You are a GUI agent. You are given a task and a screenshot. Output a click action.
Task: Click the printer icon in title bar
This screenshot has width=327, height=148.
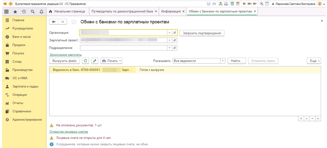click(x=214, y=4)
